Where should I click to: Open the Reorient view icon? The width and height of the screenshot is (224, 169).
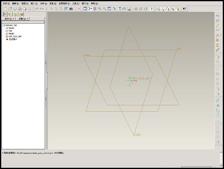114,9
